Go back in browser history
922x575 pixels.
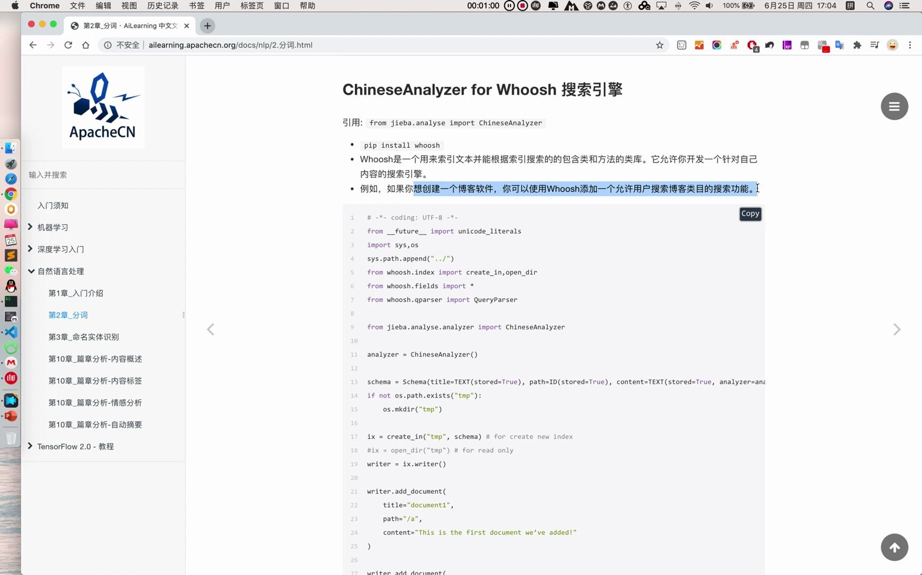[x=33, y=45]
